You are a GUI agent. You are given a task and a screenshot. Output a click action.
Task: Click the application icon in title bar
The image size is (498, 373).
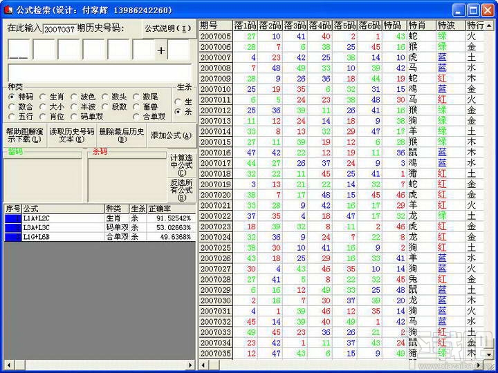point(8,10)
